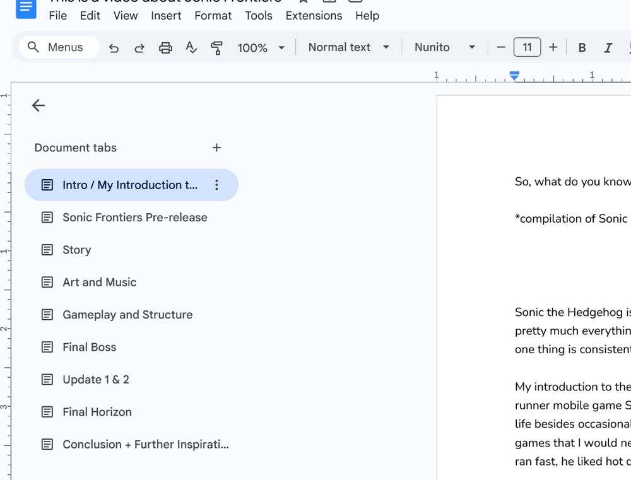Click the Document tabs heading
Viewport: 631px width, 480px height.
76,148
